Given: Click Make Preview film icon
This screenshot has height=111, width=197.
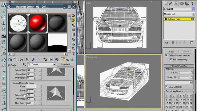Looking at the screenshot, I should [73, 39].
